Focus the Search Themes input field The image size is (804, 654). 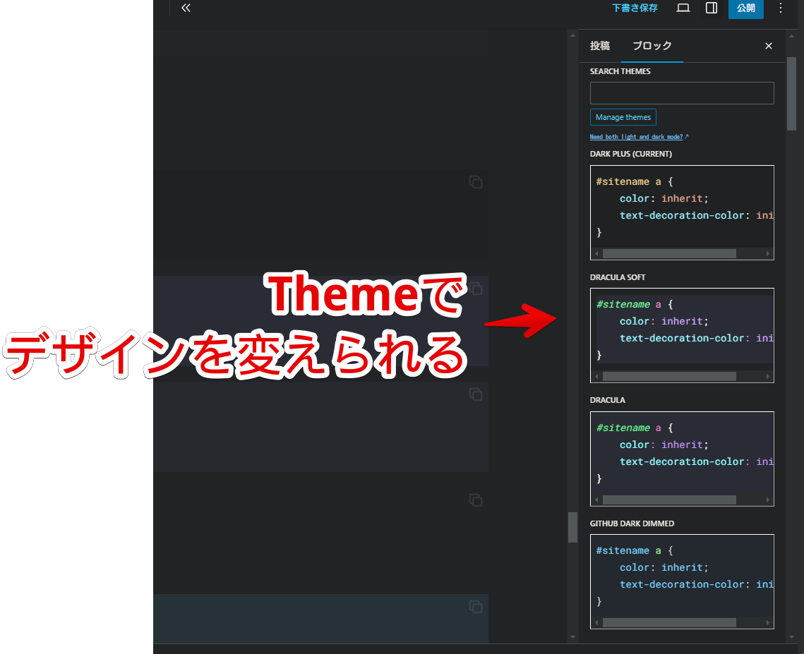click(x=682, y=93)
